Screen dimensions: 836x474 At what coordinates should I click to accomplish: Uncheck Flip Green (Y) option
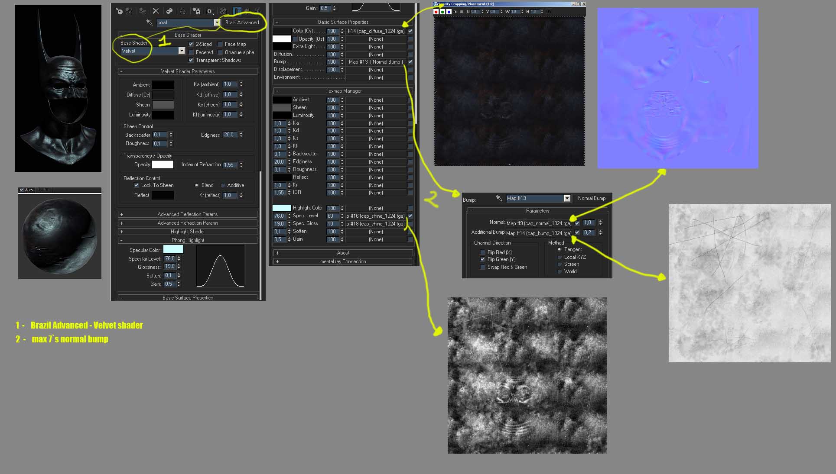(482, 259)
